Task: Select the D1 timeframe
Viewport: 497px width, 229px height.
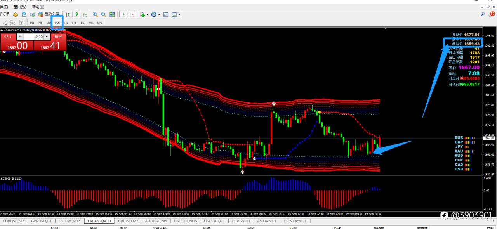Action: coord(83,23)
